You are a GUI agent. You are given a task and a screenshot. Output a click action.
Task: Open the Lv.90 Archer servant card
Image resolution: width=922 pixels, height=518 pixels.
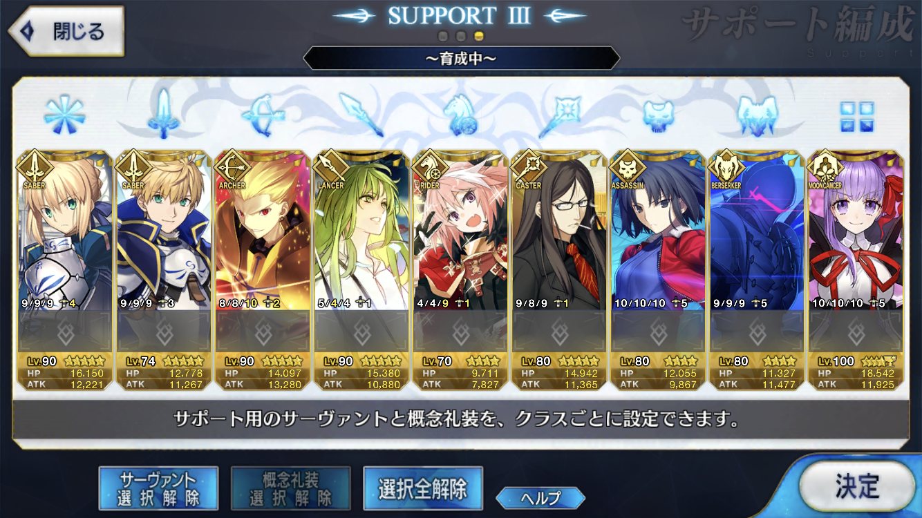click(262, 270)
